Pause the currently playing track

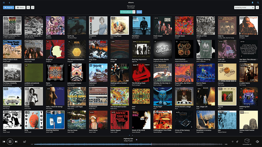10,142
